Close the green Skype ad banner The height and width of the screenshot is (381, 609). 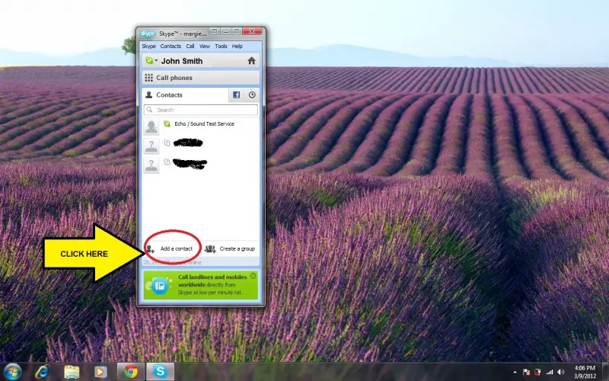point(253,276)
